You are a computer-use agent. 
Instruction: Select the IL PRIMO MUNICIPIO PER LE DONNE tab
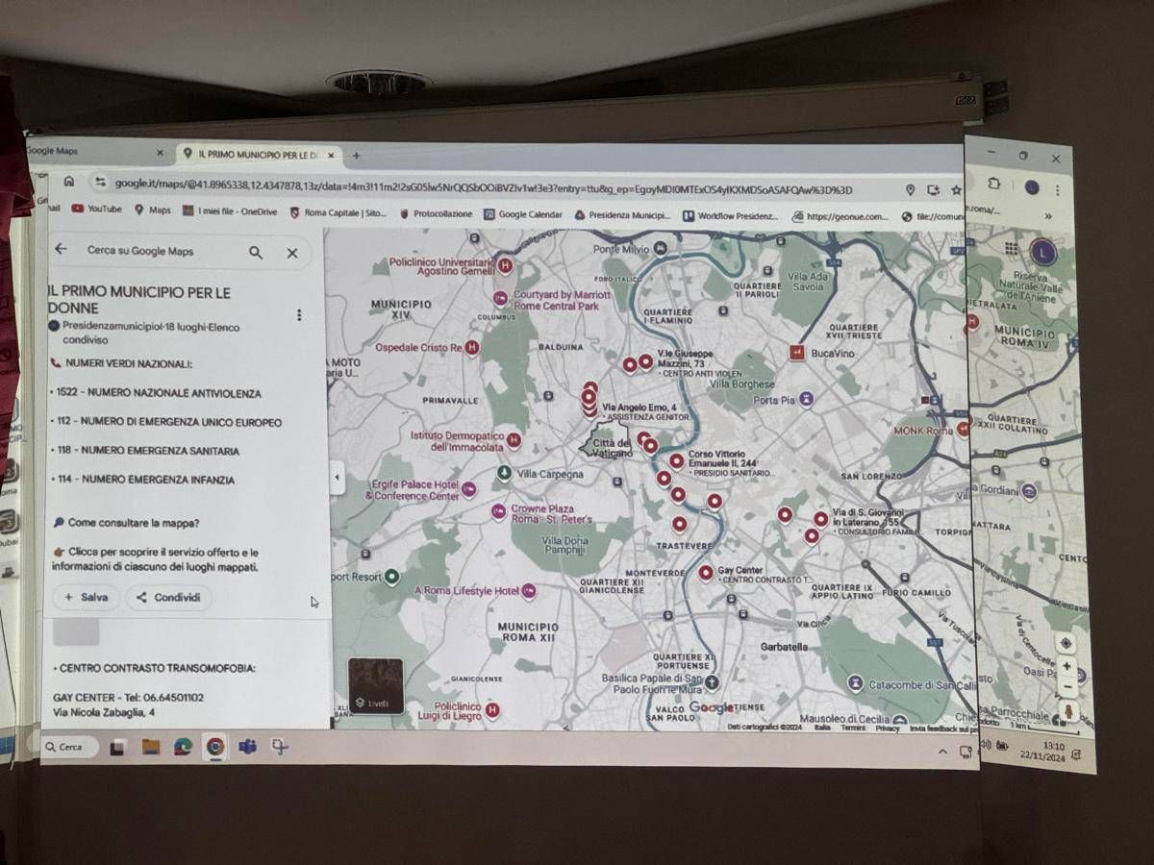pos(260,154)
